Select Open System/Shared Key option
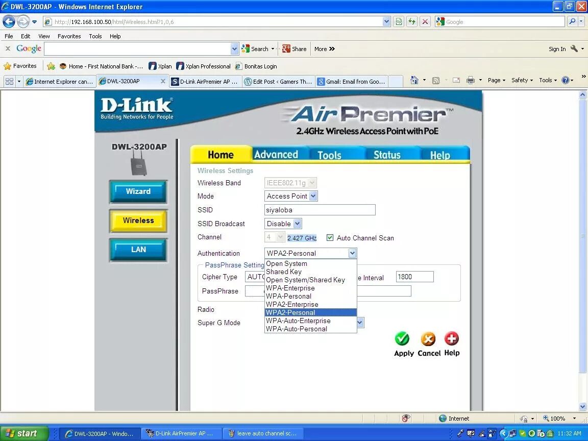The width and height of the screenshot is (588, 441). tap(310, 280)
